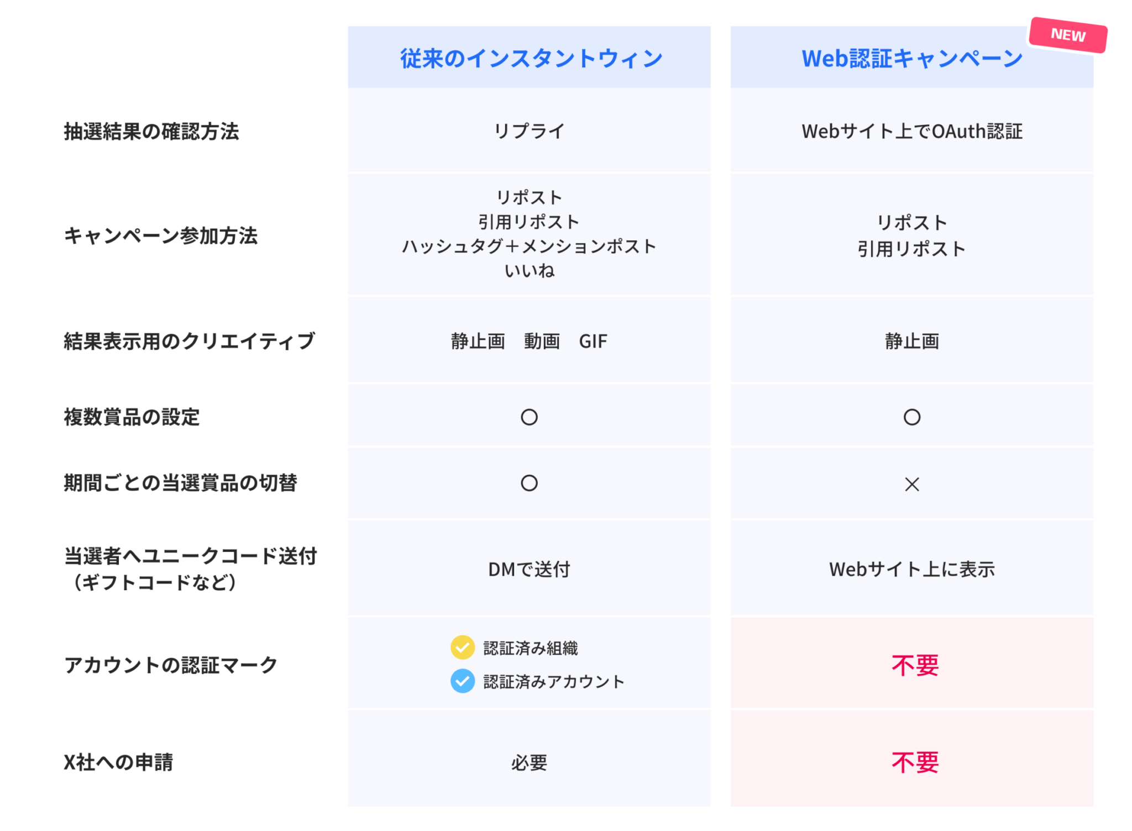
Task: Click the red 不要 in the X社への申請 row
Action: [x=915, y=762]
